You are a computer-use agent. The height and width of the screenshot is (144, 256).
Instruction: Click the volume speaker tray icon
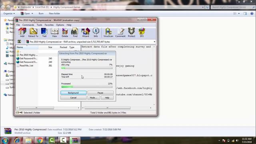point(237,140)
